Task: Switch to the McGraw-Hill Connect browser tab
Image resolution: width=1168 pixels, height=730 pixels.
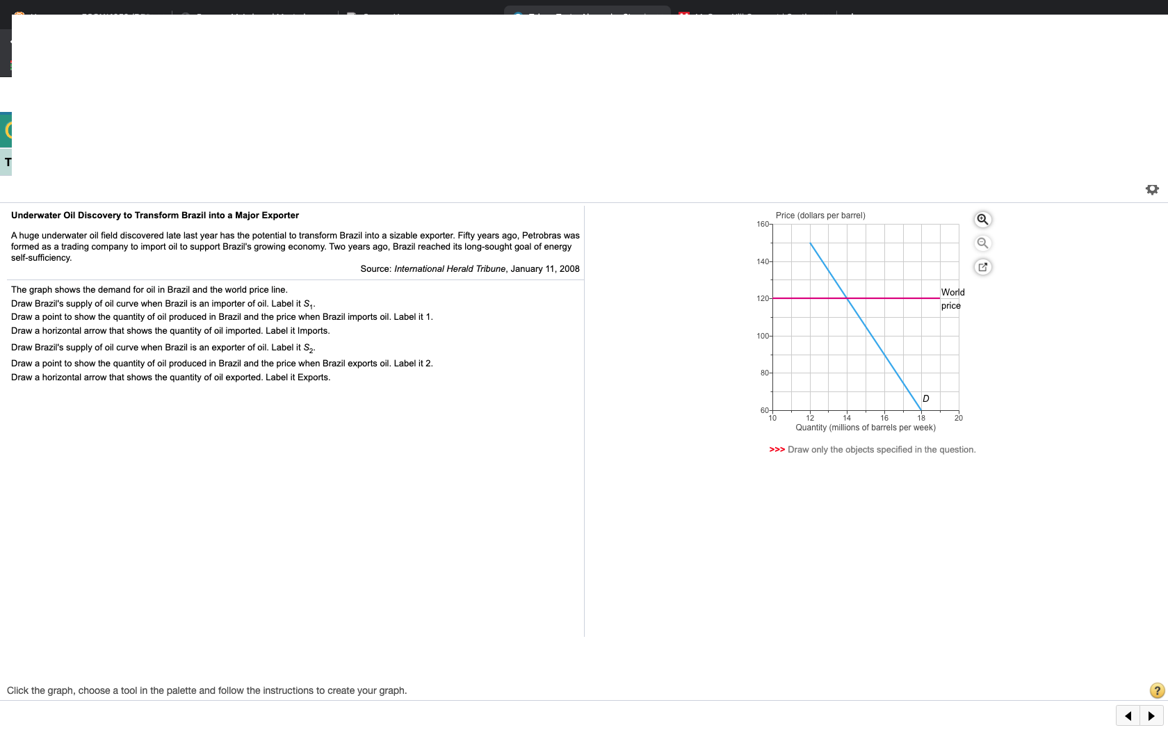Action: click(751, 14)
